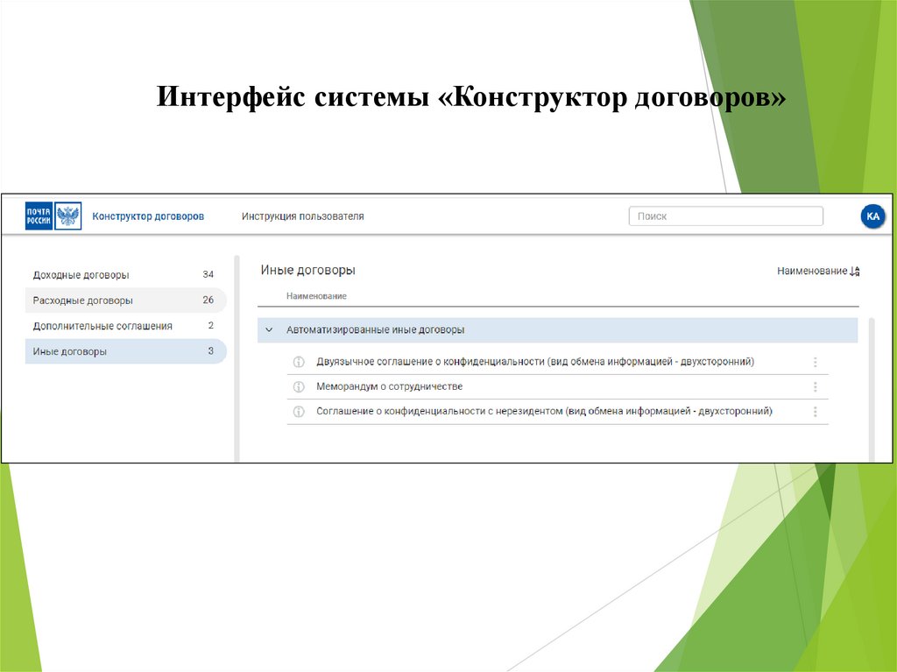897x672 pixels.
Task: Open Меморандум о сотрудничестве document
Action: click(390, 386)
